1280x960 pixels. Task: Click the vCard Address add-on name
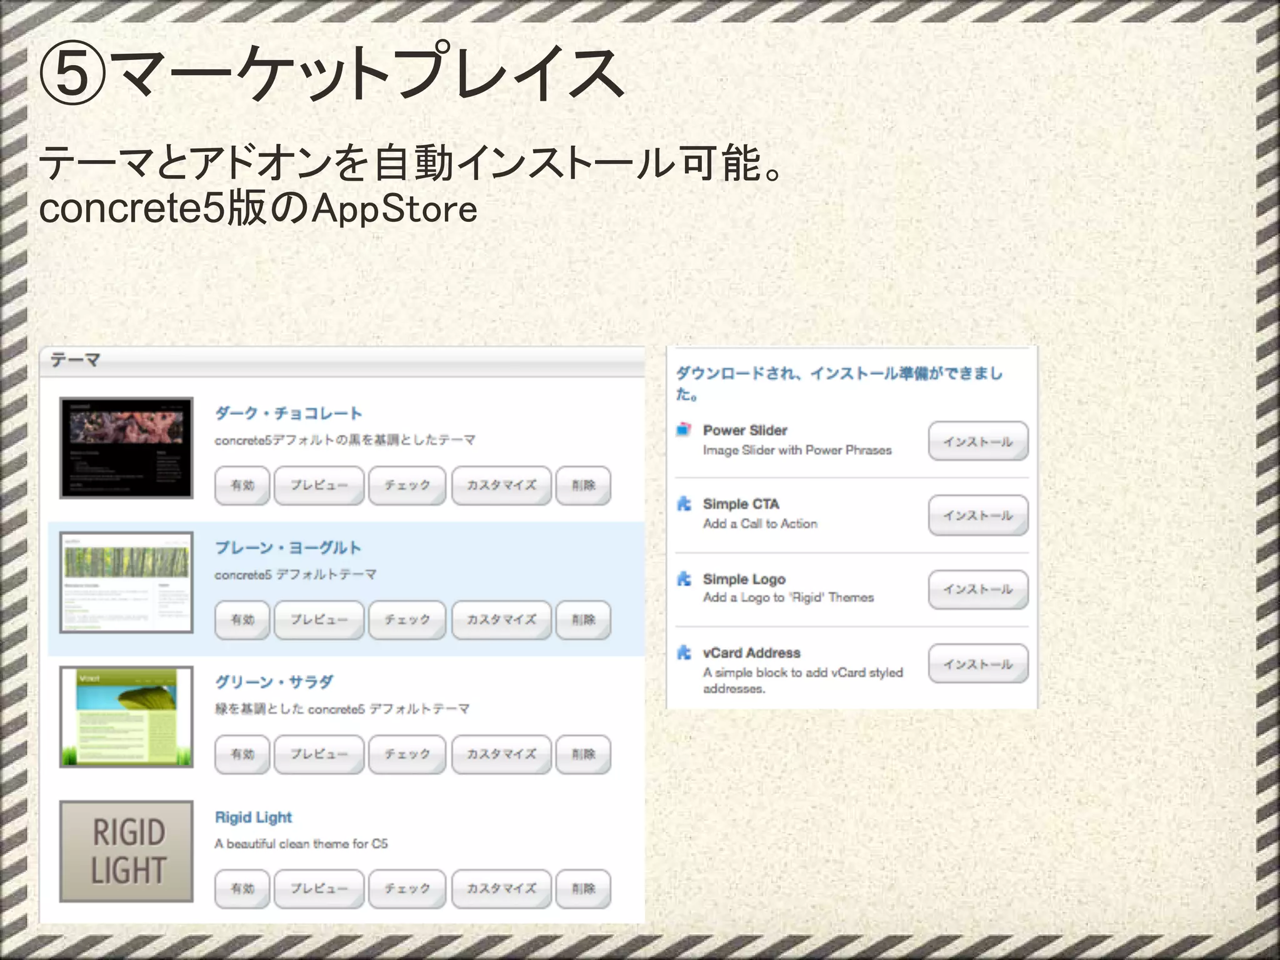(752, 652)
